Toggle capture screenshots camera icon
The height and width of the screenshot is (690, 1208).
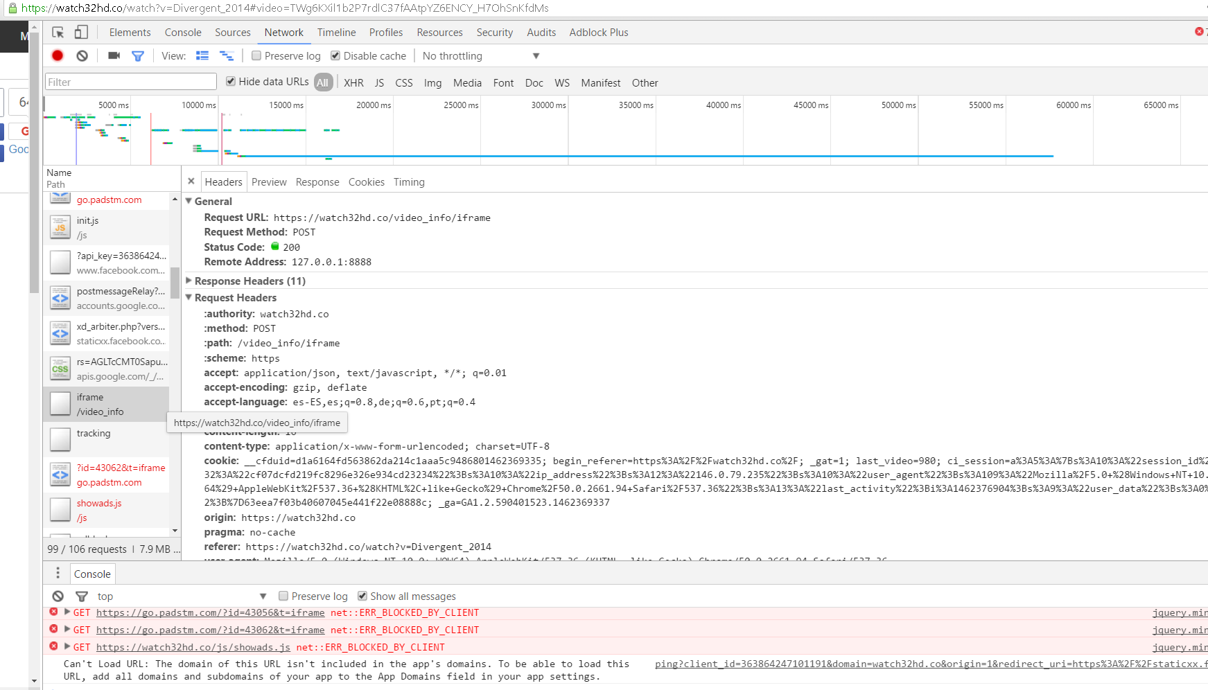114,56
